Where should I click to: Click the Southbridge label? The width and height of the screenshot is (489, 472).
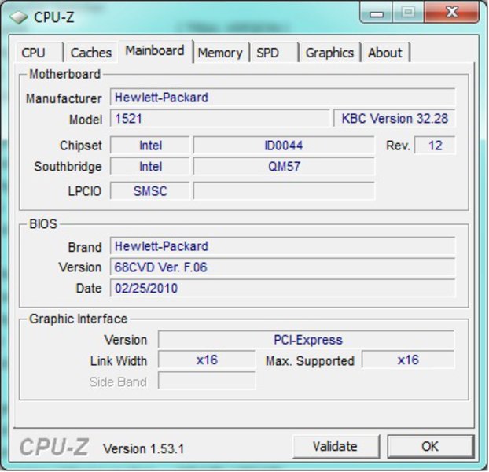coord(68,167)
